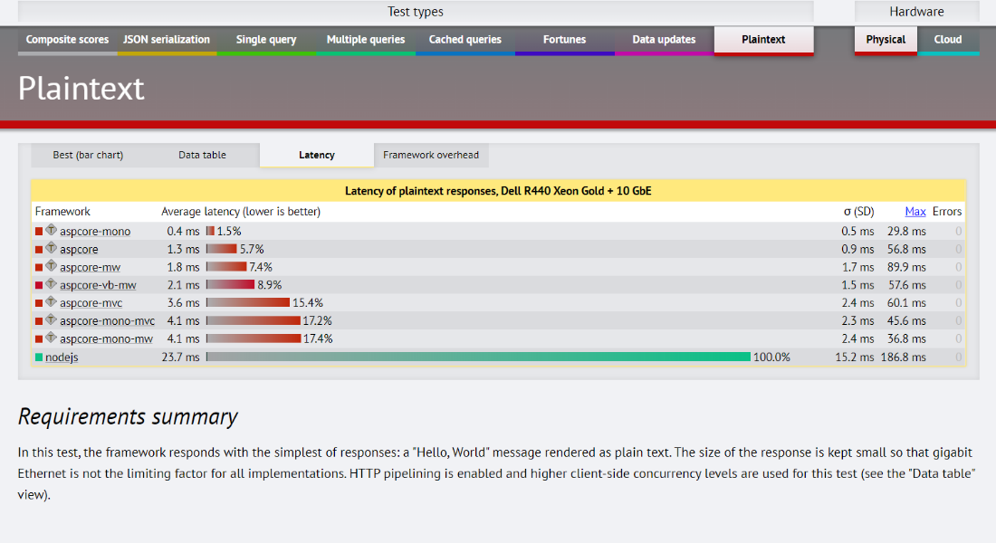The width and height of the screenshot is (996, 543).
Task: Click the framework-type icon in the aspcore row
Action: [51, 248]
